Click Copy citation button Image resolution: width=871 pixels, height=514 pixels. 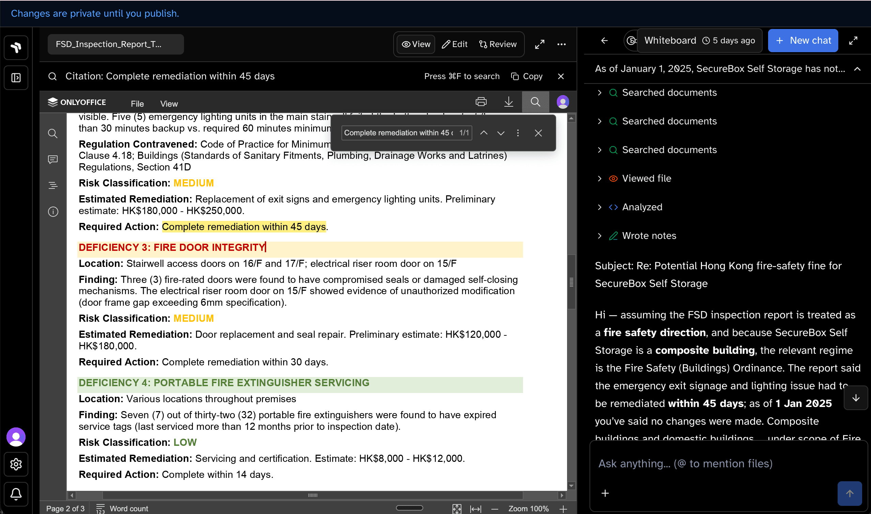[526, 76]
